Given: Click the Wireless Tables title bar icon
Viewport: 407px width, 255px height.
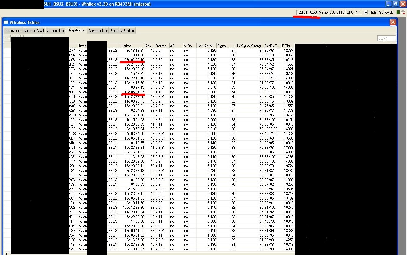Looking at the screenshot, I should coord(6,22).
